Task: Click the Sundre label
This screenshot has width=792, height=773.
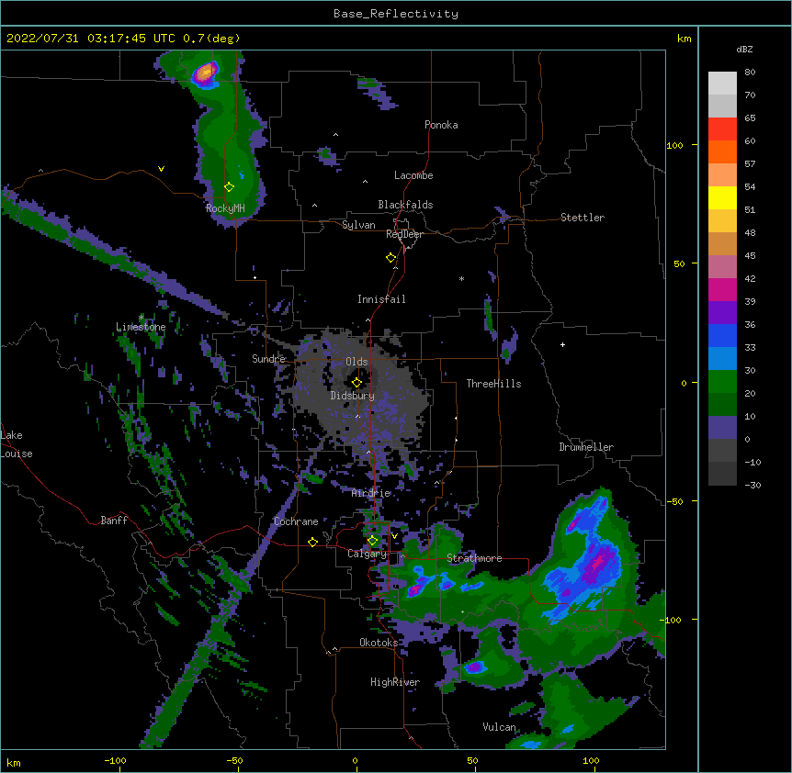Action: [x=268, y=359]
